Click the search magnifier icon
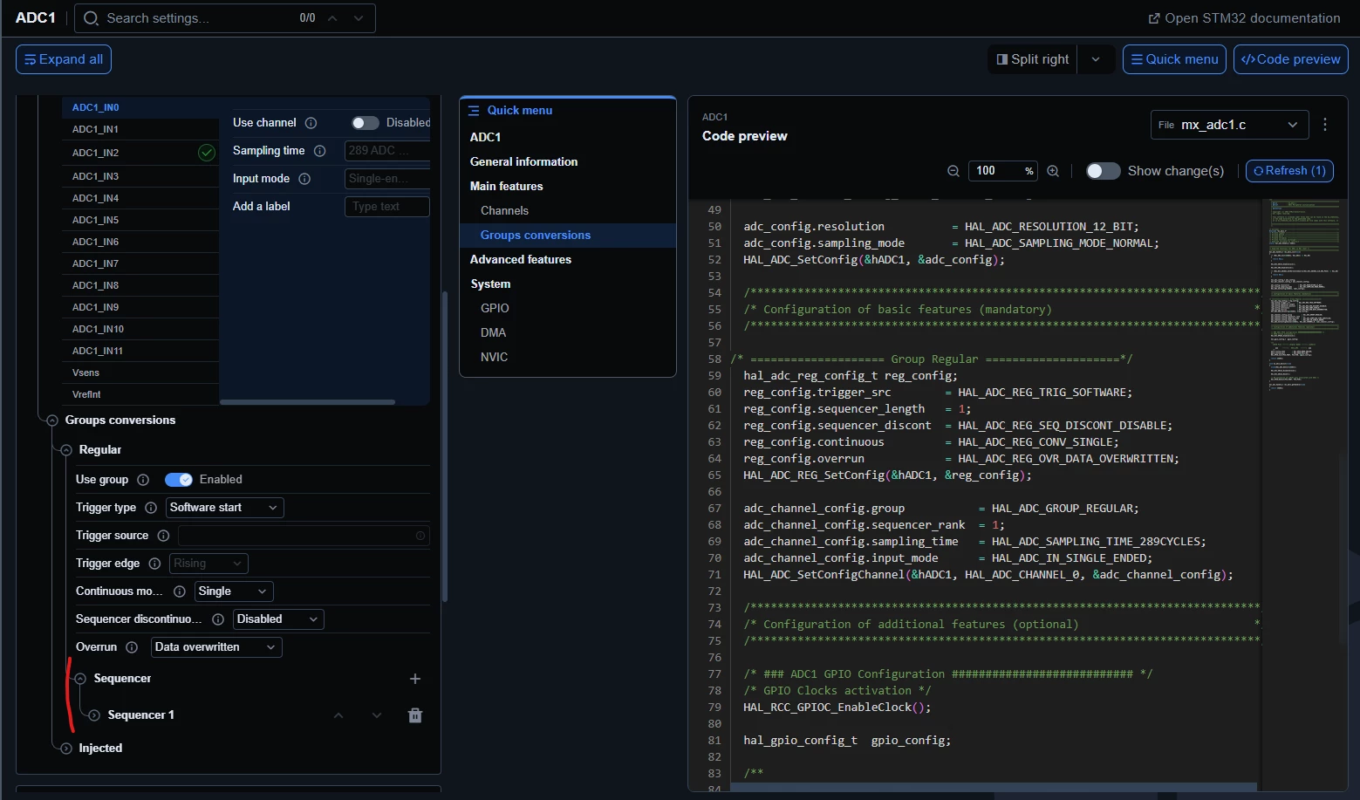 pyautogui.click(x=91, y=18)
